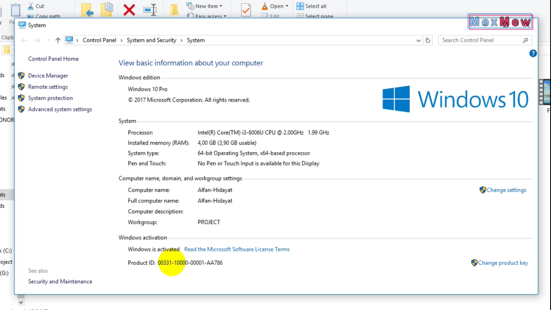The image size is (551, 310).
Task: Click shield icon next to Change product key
Action: pos(474,263)
